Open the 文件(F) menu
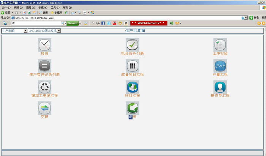266x156 pixels. click(x=6, y=8)
